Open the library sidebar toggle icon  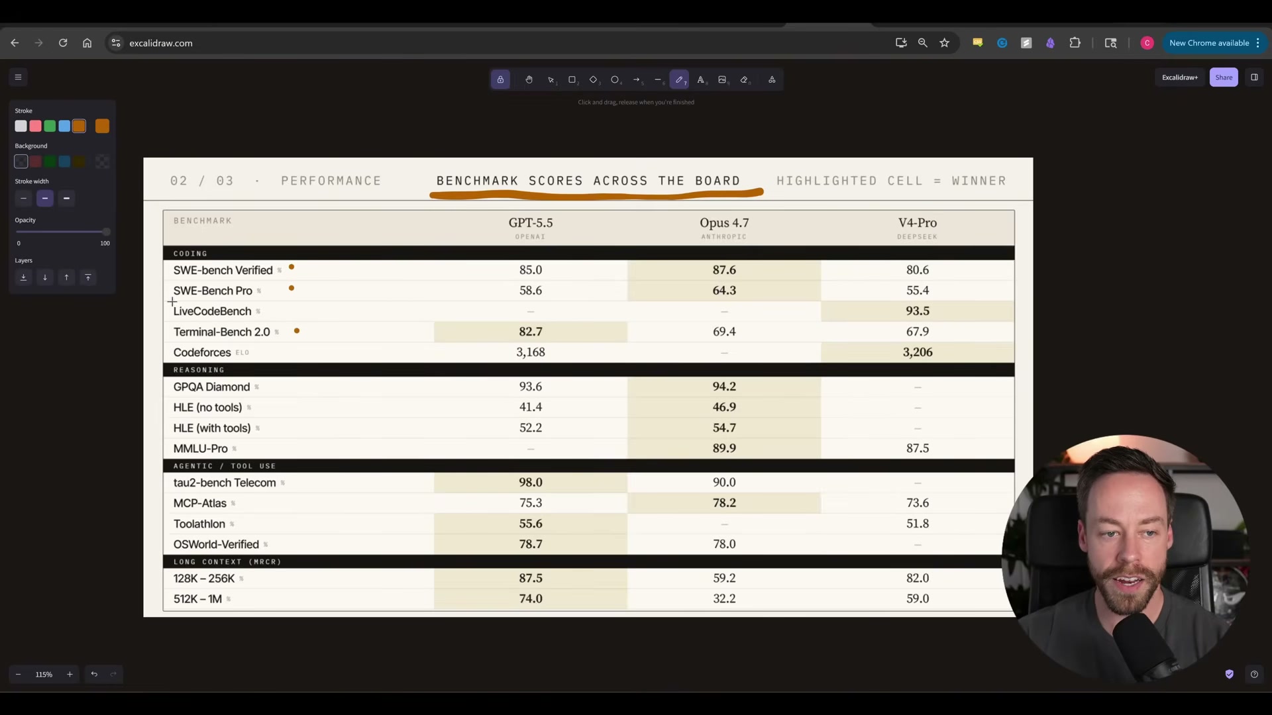1254,77
